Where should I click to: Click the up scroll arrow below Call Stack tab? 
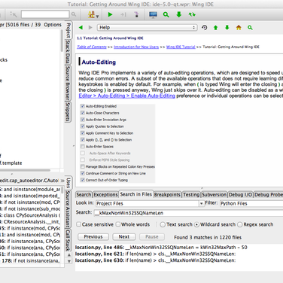pyautogui.click(x=69, y=254)
